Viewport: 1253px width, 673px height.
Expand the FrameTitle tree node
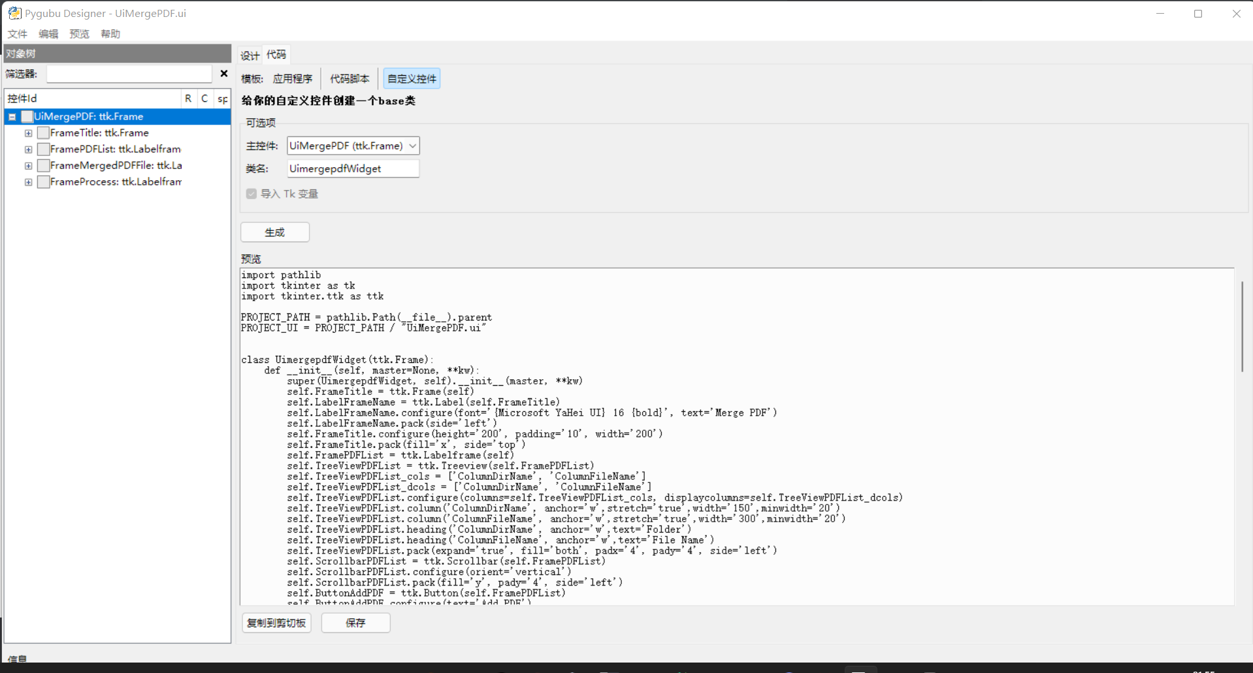(x=28, y=133)
